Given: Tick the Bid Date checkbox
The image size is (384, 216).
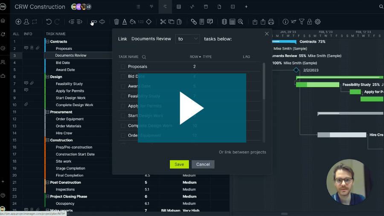Looking at the screenshot, I should click(123, 76).
